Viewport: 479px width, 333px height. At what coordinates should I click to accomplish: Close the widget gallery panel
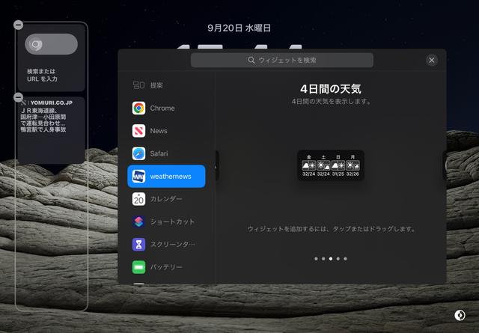pos(432,60)
